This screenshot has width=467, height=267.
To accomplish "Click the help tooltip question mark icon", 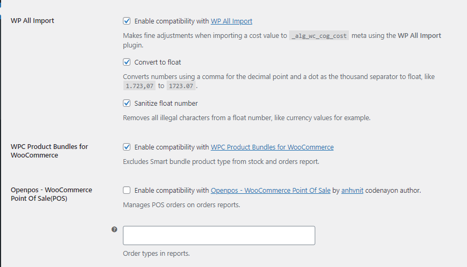I will tap(114, 229).
